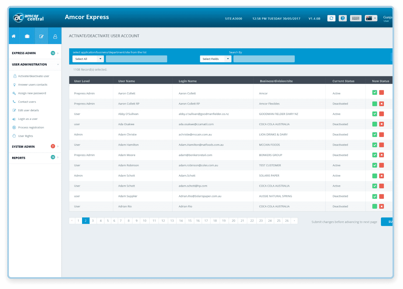Click the Activate/deactivate user icon
Image resolution: width=403 pixels, height=289 pixels.
(15, 76)
